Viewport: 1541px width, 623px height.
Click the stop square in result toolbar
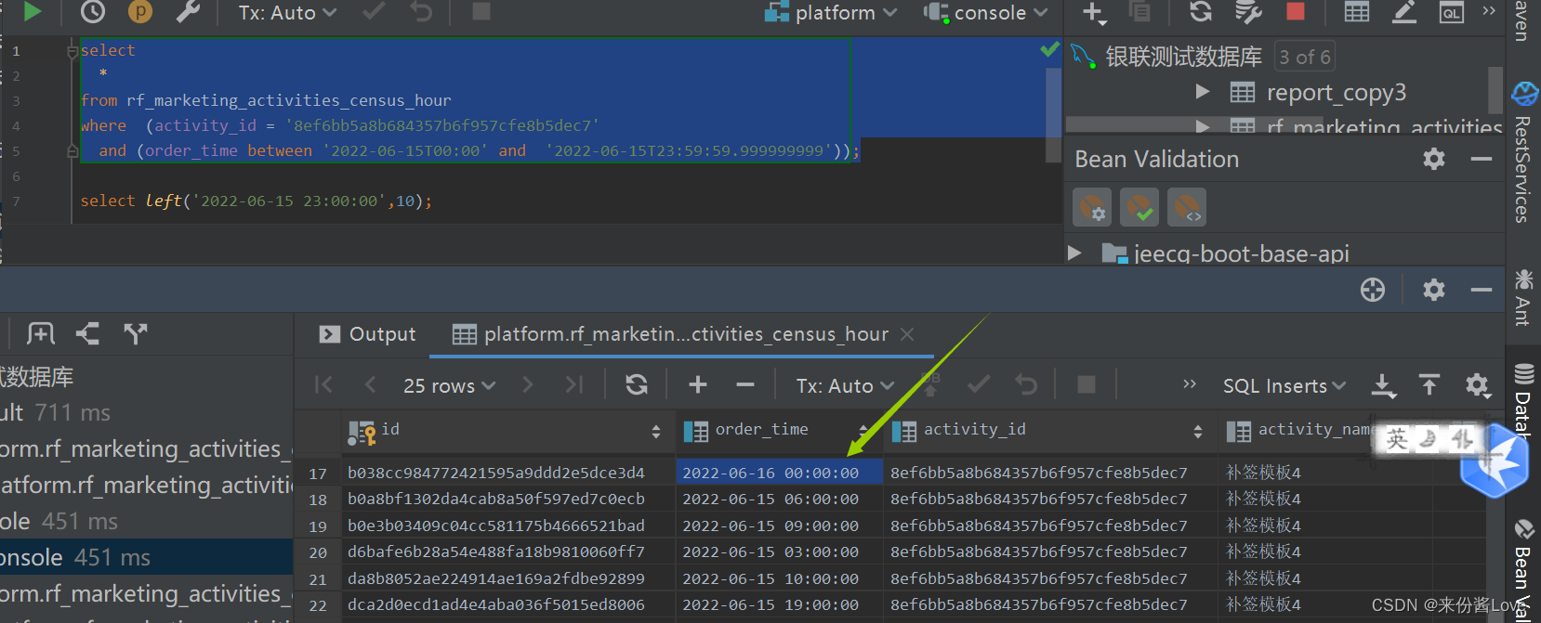(x=1087, y=384)
